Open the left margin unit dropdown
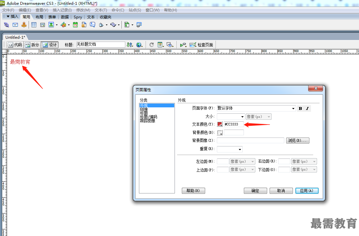This screenshot has height=236, width=359. tap(242, 161)
